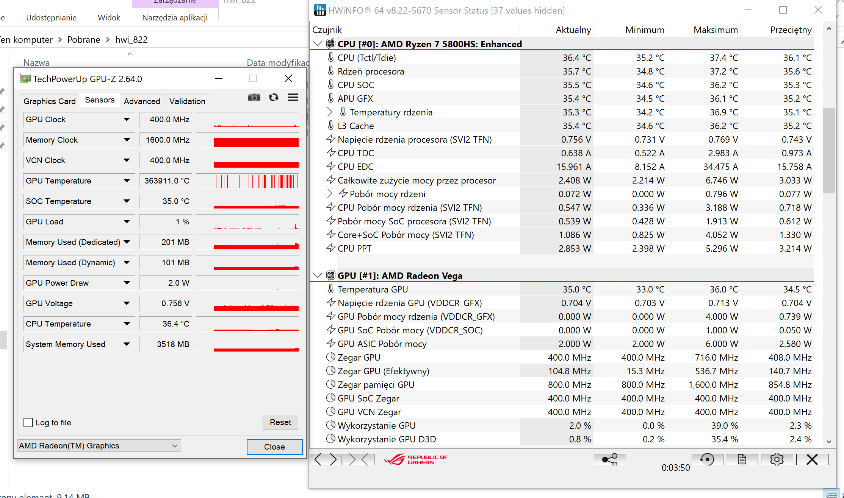Take a GPU-Z screenshot with the camera icon
Screen dimensions: 844x498
[x=254, y=98]
